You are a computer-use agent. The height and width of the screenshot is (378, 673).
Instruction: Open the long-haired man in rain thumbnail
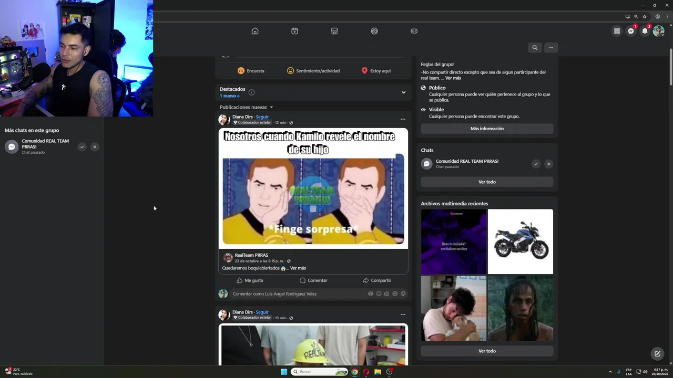tap(521, 308)
